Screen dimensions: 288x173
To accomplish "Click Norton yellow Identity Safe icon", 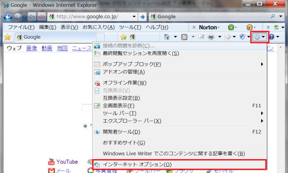I will point(250,27).
